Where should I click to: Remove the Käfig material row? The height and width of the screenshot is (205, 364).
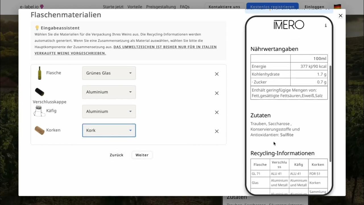pos(217,112)
